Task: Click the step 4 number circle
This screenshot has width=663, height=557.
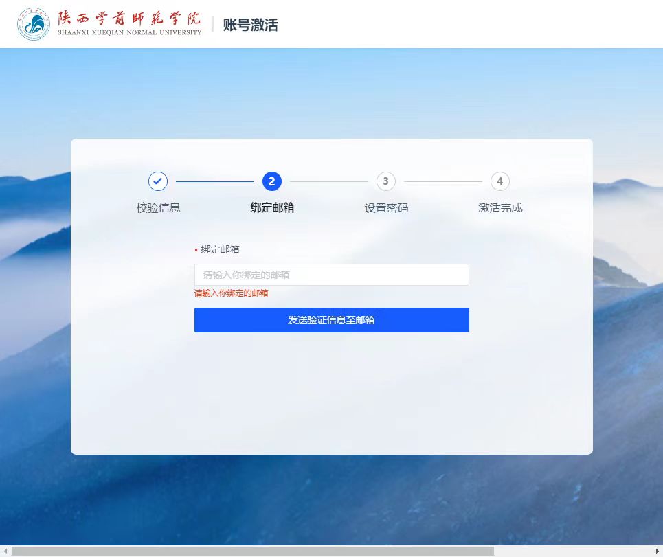Action: [x=500, y=181]
